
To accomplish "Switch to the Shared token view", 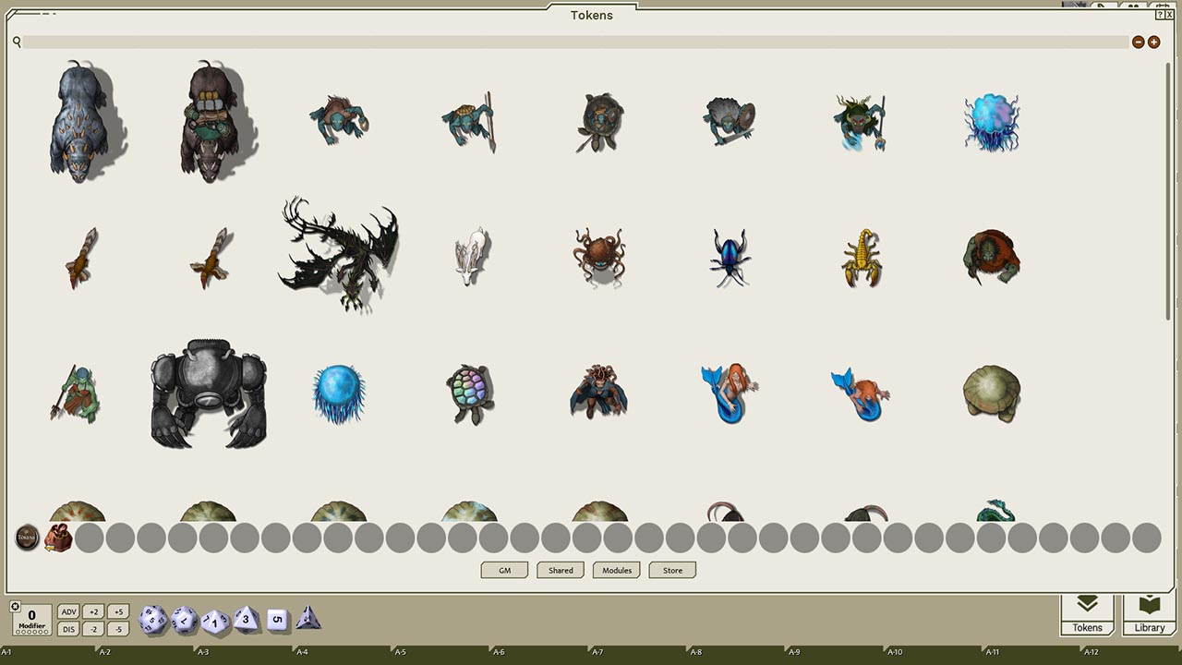I will point(560,570).
